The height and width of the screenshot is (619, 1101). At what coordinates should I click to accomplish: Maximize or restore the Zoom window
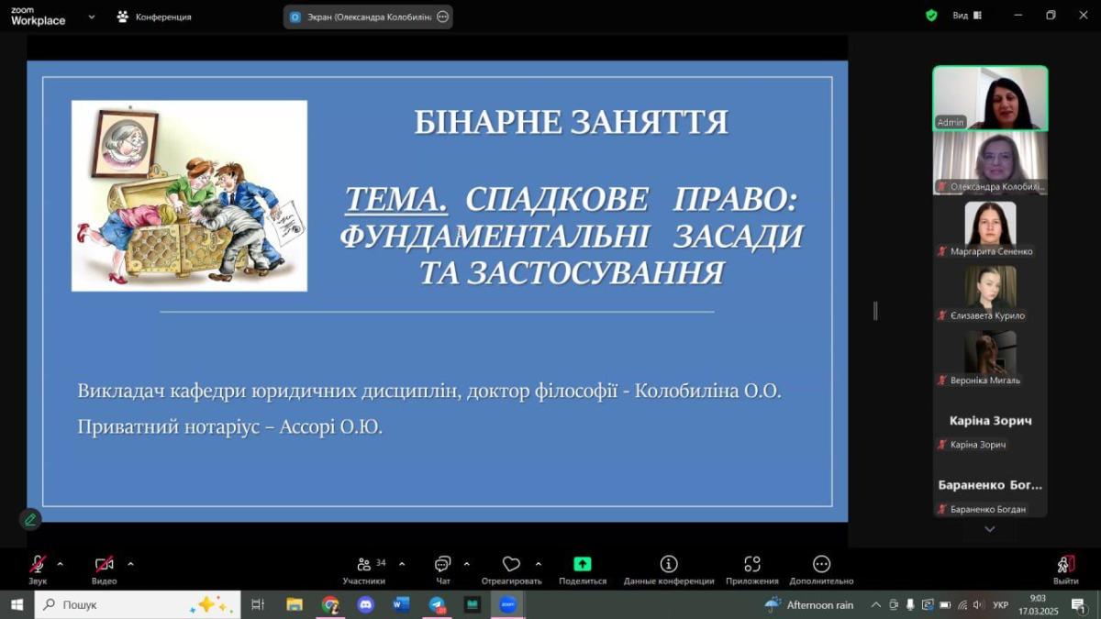(1051, 16)
